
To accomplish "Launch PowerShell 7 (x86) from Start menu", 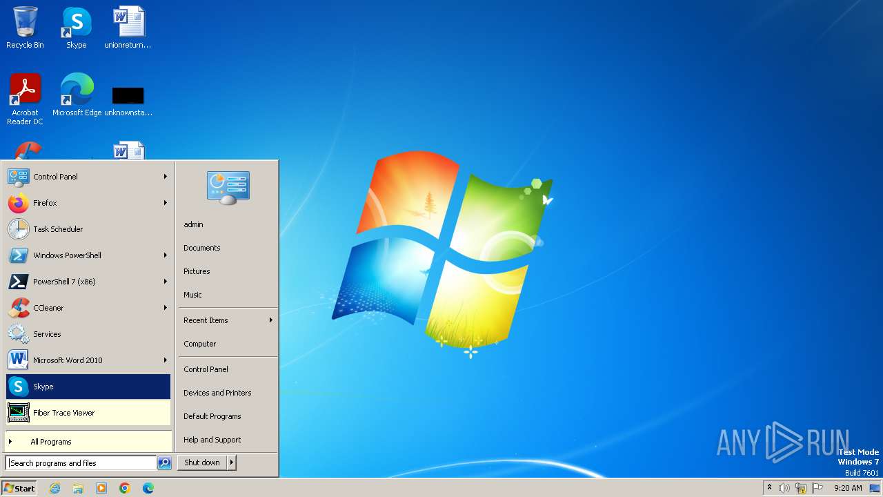I will 88,282.
